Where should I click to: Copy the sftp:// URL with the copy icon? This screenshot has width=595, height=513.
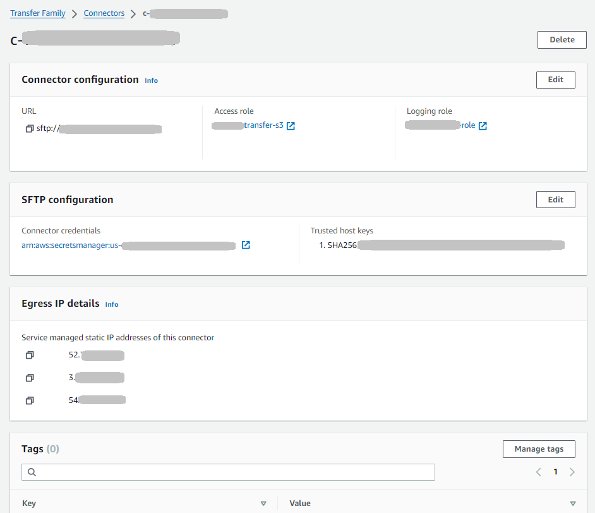(30, 129)
